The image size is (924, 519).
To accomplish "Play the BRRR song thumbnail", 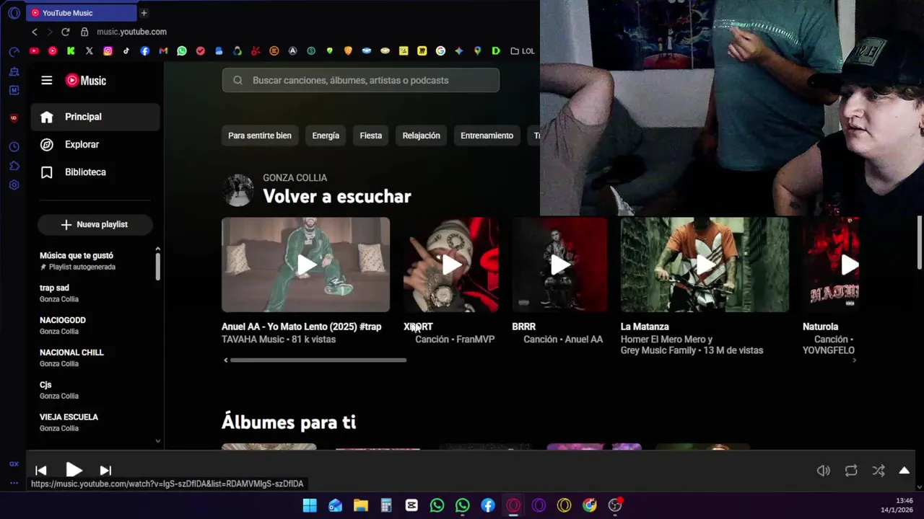I will click(x=559, y=265).
